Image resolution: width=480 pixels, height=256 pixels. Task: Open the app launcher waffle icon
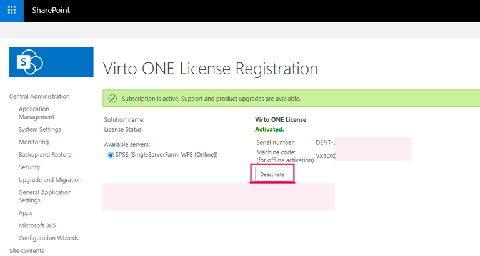pos(12,10)
